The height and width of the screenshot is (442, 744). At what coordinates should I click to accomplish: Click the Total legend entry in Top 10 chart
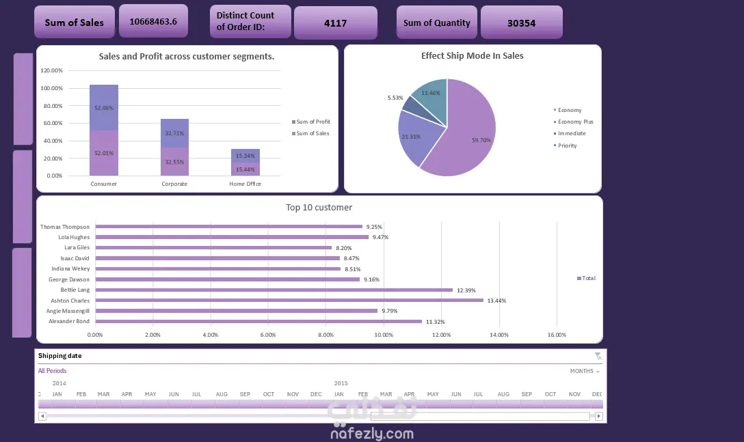tap(586, 278)
